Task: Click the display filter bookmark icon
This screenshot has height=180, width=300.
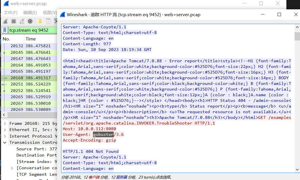Action: [5, 30]
